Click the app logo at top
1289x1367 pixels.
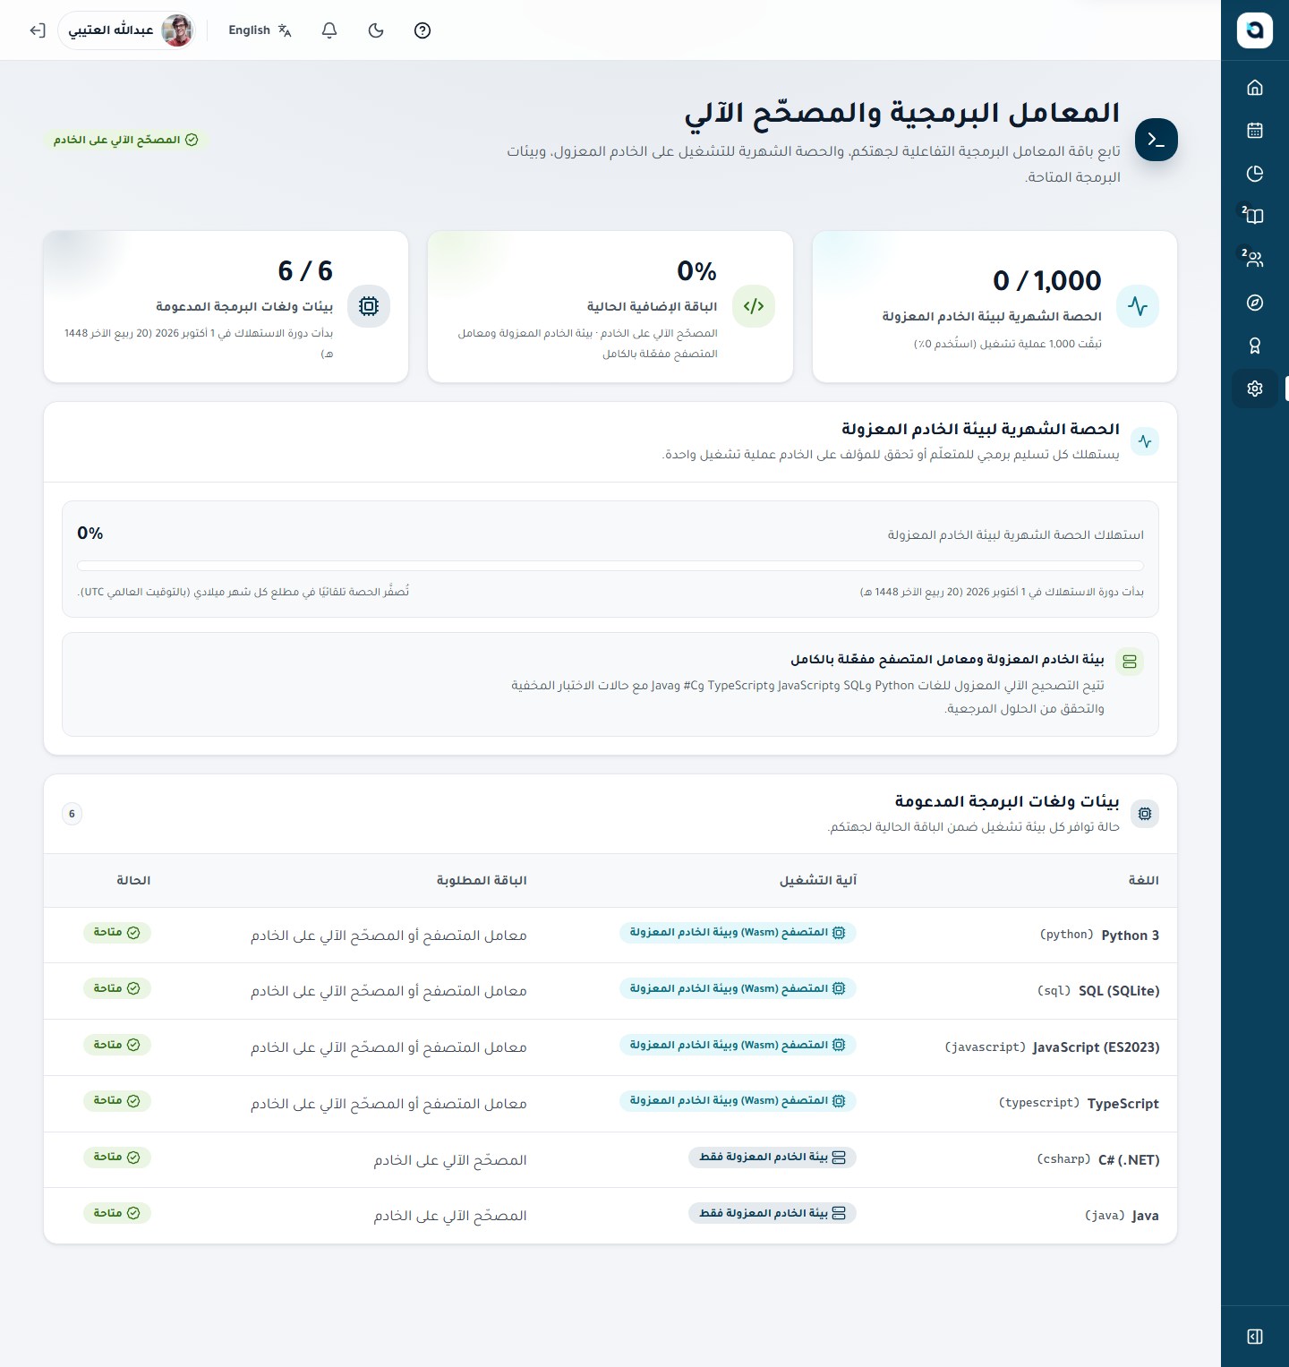(1255, 30)
